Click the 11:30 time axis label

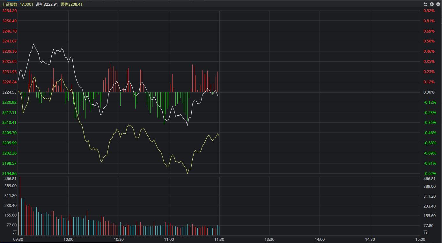[219, 239]
